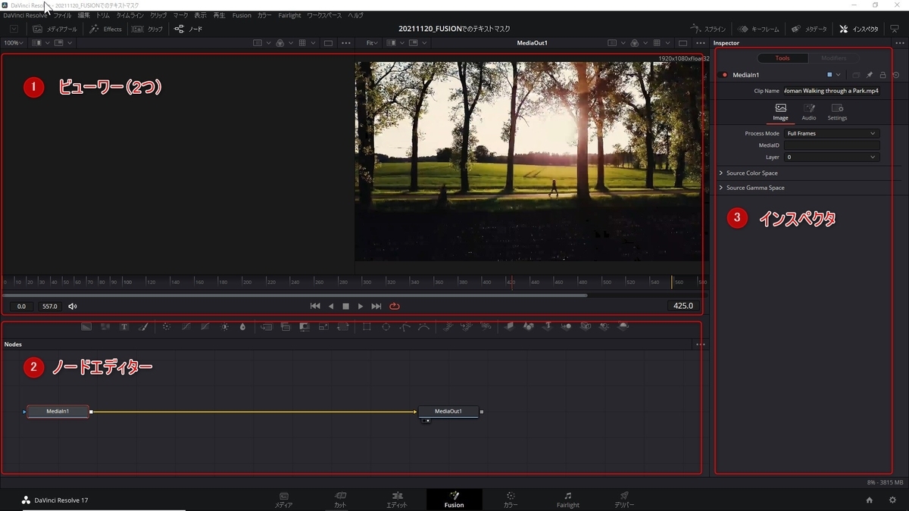The height and width of the screenshot is (511, 909).
Task: Mute audio with the speaker icon
Action: [x=73, y=307]
